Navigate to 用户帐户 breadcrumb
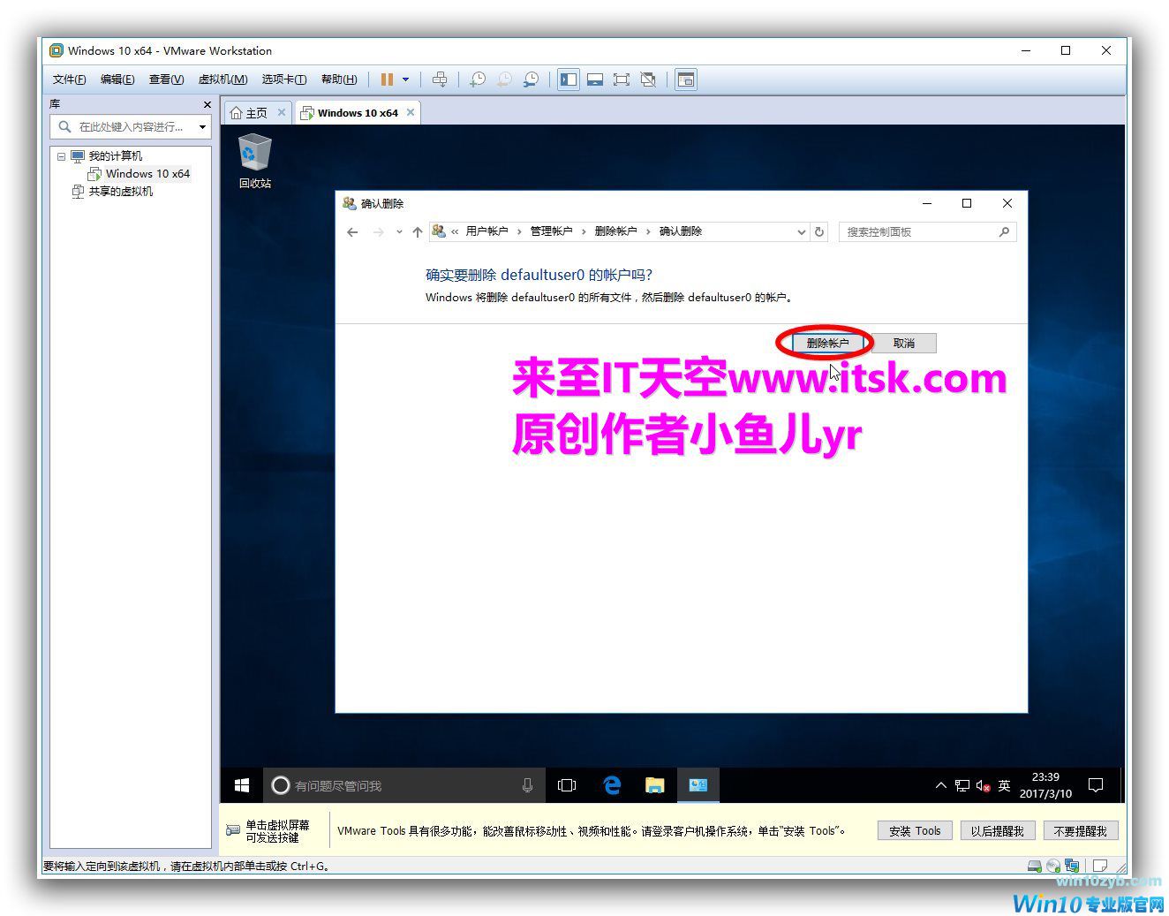The width and height of the screenshot is (1169, 916). (x=487, y=231)
